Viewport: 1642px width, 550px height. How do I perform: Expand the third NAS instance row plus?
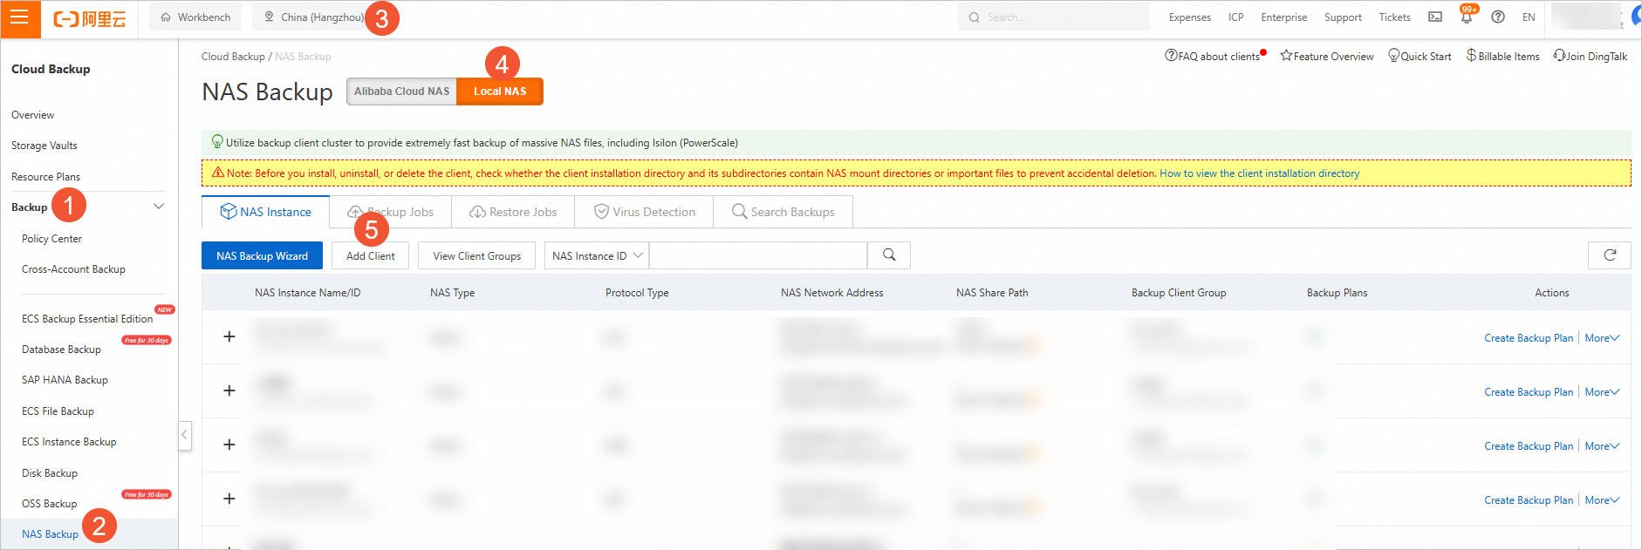(x=229, y=445)
